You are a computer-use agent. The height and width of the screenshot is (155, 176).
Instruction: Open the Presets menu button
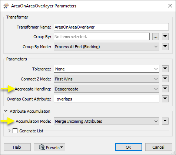(49, 147)
